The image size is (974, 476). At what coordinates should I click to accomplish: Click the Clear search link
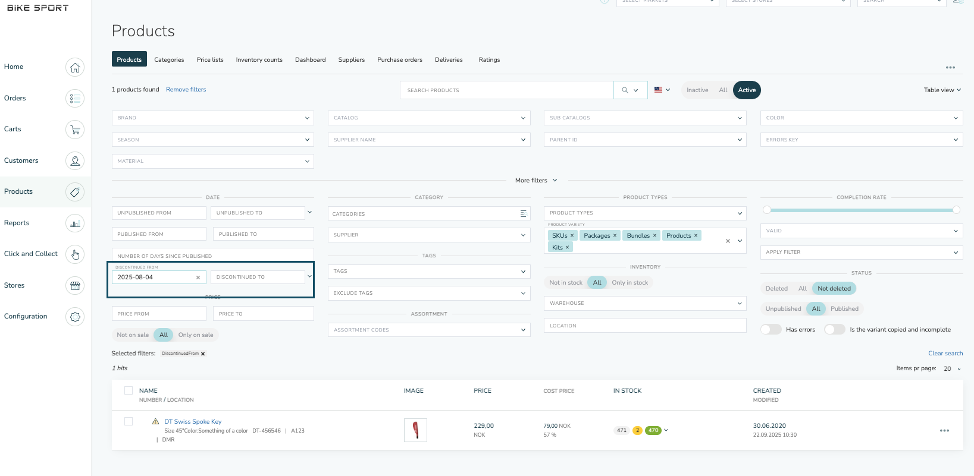945,354
